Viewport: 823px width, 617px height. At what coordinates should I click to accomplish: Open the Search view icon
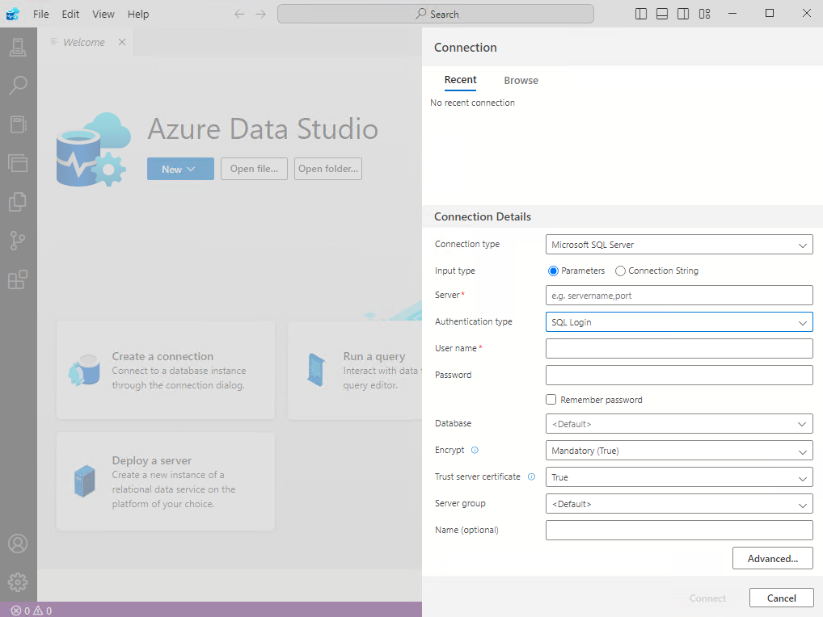click(x=18, y=86)
